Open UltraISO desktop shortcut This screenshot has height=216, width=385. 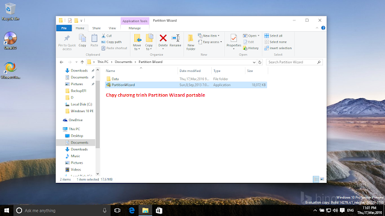10,41
